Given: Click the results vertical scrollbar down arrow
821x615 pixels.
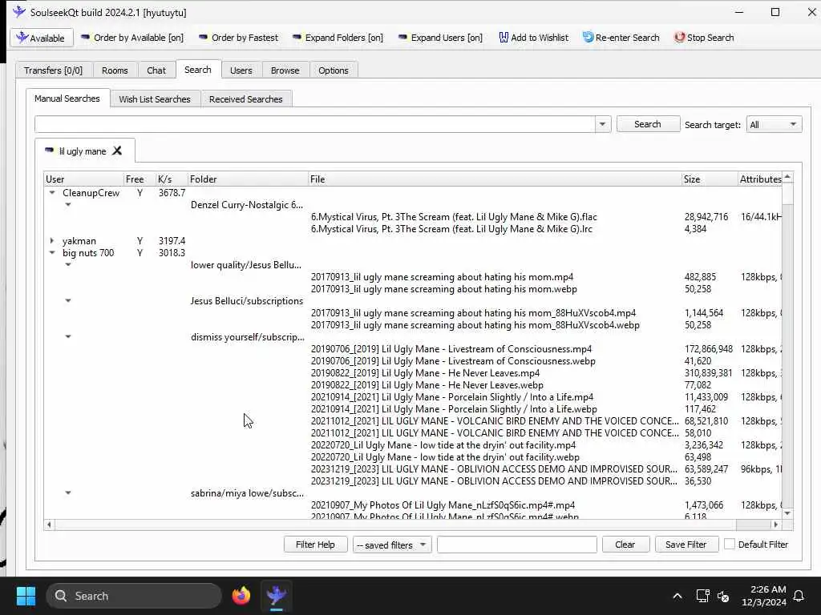Looking at the screenshot, I should [x=787, y=513].
